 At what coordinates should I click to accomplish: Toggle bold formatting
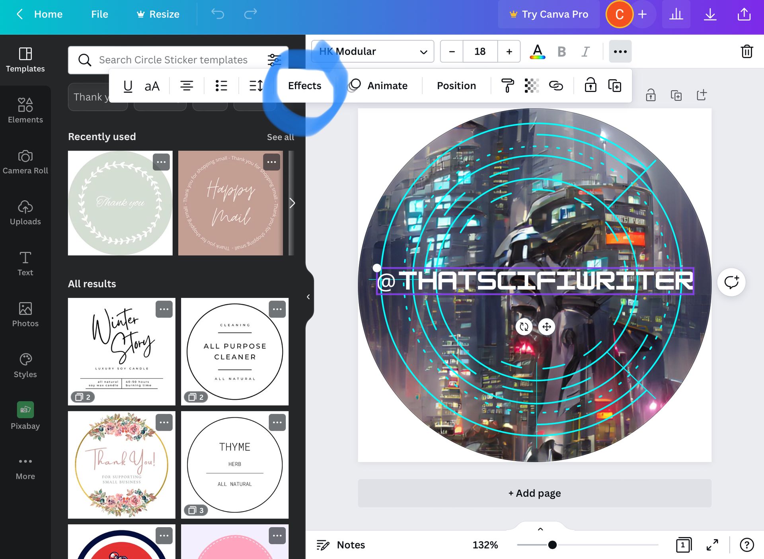pyautogui.click(x=562, y=51)
